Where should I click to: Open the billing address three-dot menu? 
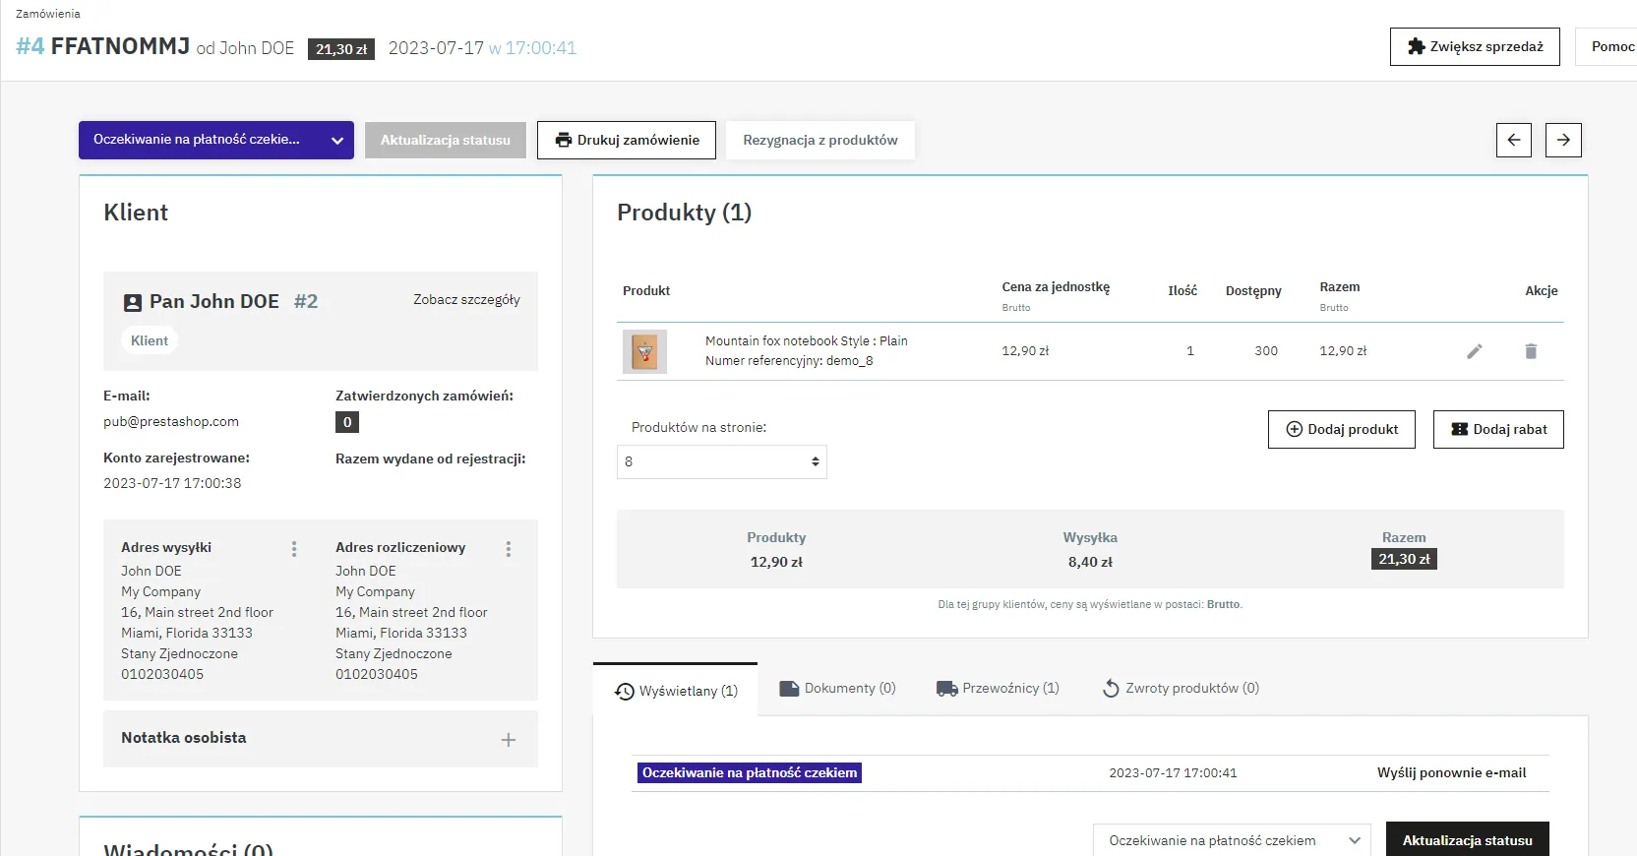pos(509,549)
